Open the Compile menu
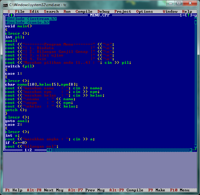The width and height of the screenshot is (200, 195). click(84, 12)
